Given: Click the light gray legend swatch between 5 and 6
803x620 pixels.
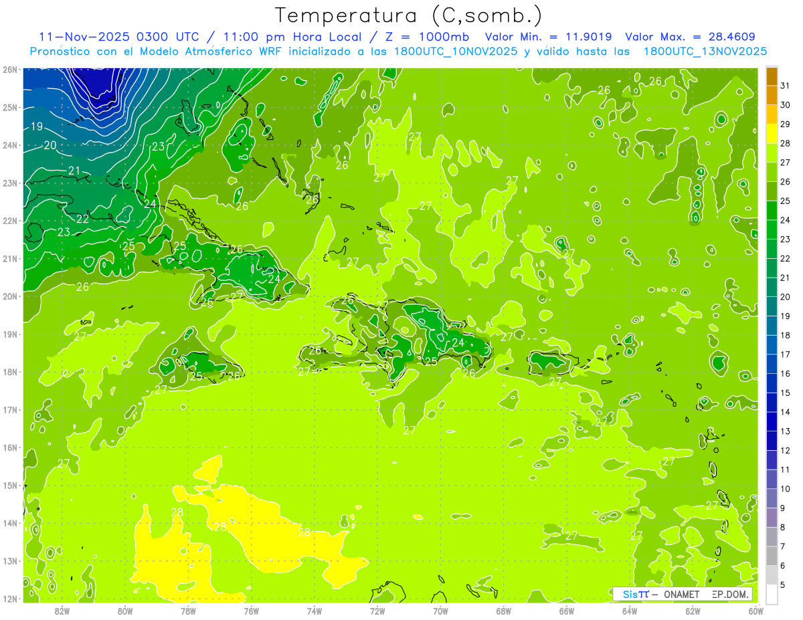Looking at the screenshot, I should 772,575.
